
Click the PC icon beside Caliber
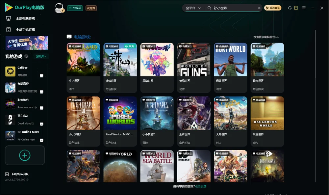tap(42, 76)
